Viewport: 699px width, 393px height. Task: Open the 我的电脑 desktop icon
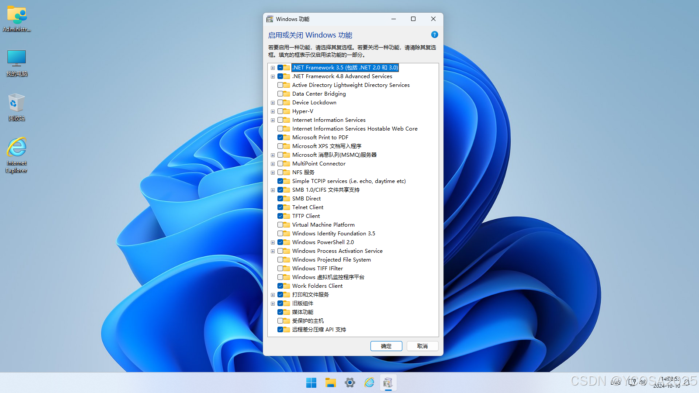pos(17,63)
